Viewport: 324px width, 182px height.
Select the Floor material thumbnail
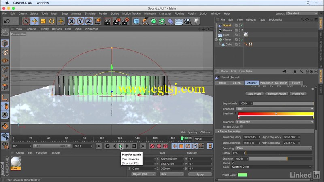tap(15, 163)
